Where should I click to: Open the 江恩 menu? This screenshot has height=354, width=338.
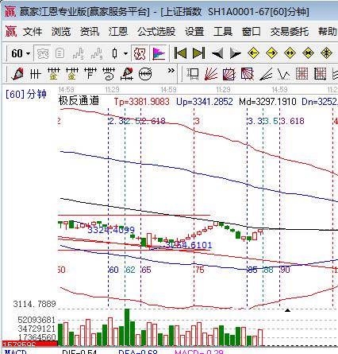tap(118, 32)
